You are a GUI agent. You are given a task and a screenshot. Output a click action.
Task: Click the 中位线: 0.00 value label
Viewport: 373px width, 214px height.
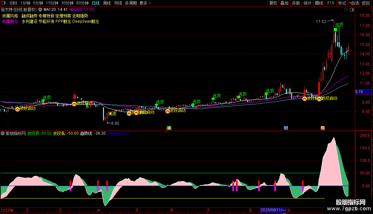118,133
